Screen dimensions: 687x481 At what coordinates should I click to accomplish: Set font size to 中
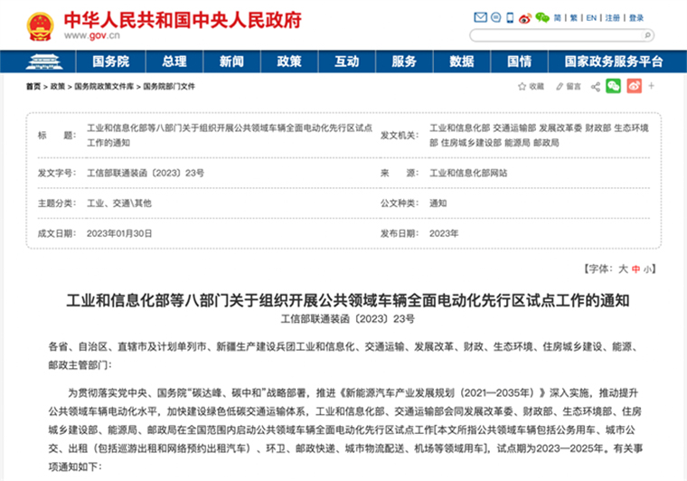tap(635, 269)
